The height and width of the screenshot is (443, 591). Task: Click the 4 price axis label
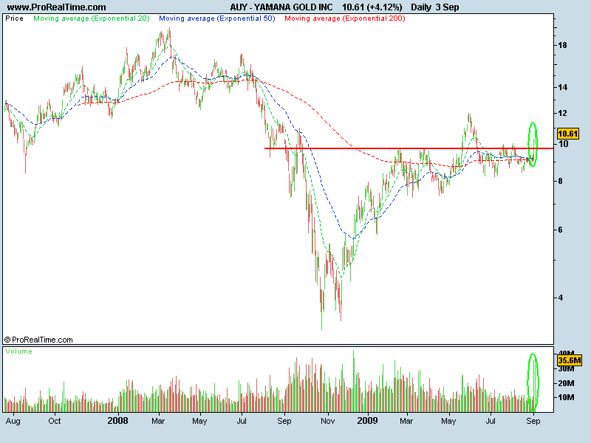pos(560,298)
